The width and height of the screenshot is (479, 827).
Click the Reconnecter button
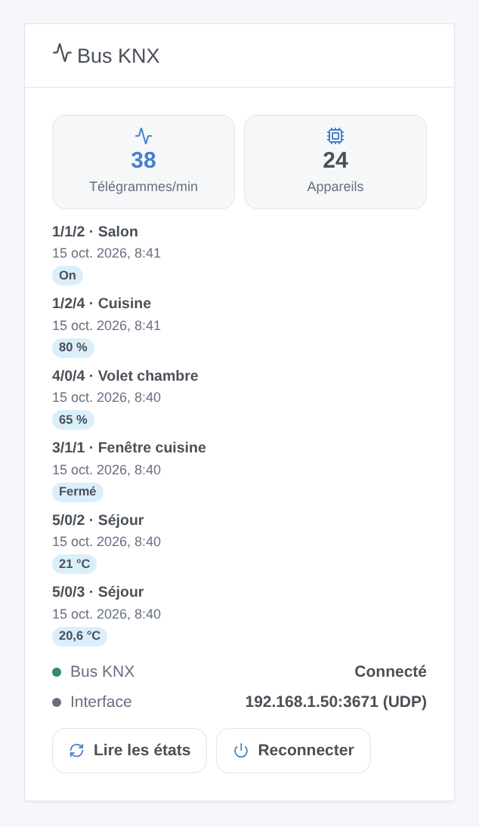293,751
